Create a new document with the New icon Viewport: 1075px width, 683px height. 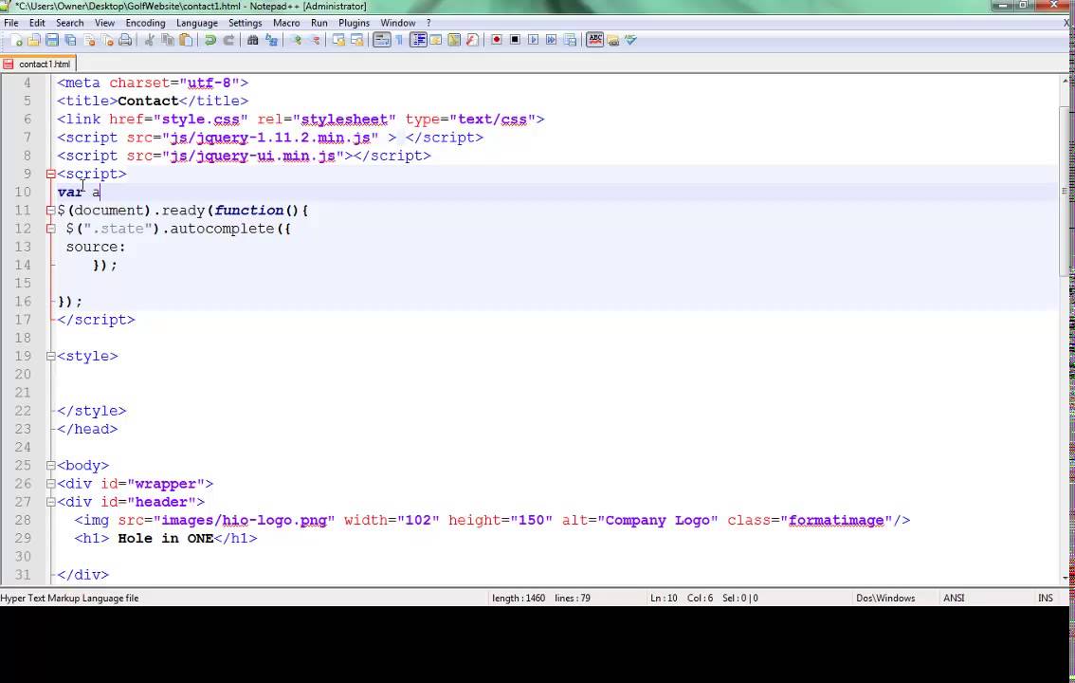(x=16, y=41)
